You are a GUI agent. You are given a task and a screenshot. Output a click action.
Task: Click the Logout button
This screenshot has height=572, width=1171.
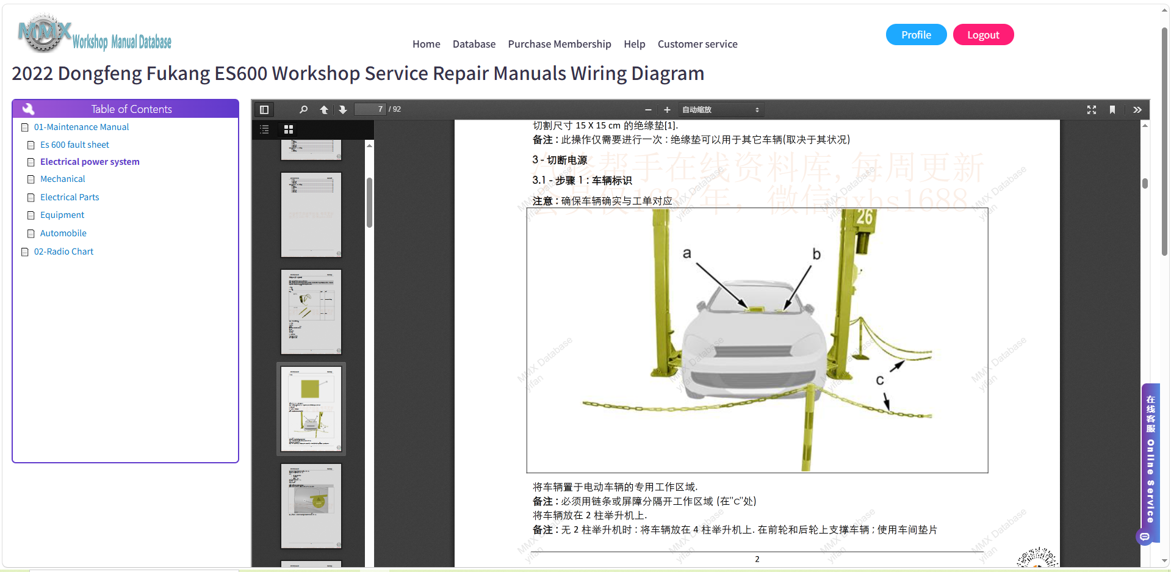point(984,35)
